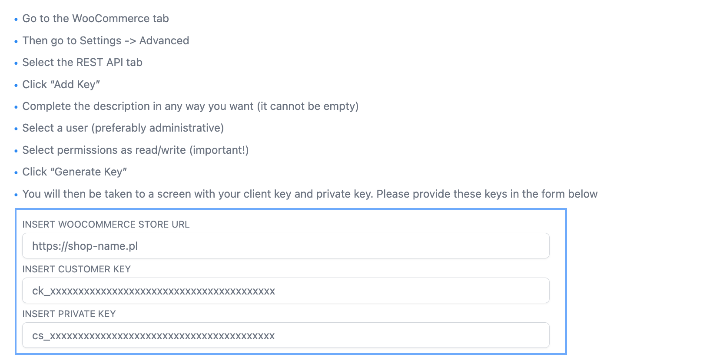Click the "Complete the description" instruction line

[x=190, y=106]
